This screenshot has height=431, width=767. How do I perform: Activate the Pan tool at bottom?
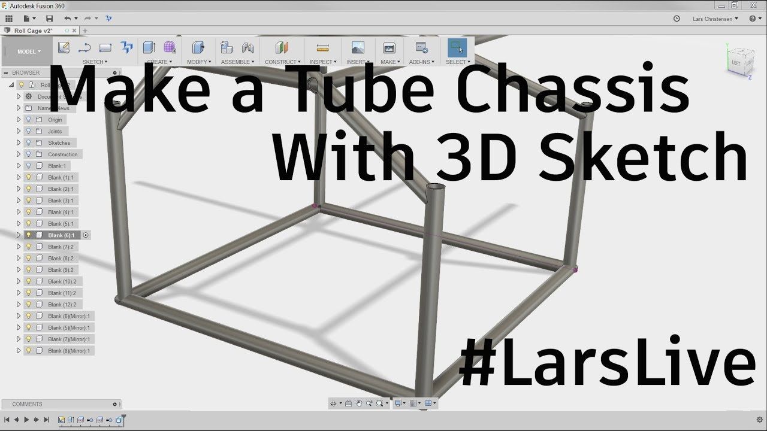click(359, 403)
